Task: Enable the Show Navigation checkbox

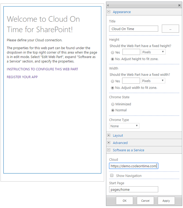Action: tap(112, 176)
